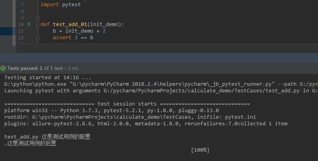Click the init_demo fixture parameter
This screenshot has width=318, height=161.
104,24
